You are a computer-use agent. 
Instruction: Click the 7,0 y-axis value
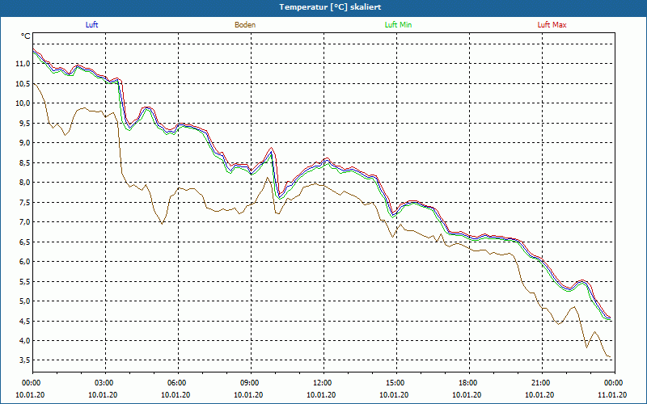pyautogui.click(x=24, y=221)
